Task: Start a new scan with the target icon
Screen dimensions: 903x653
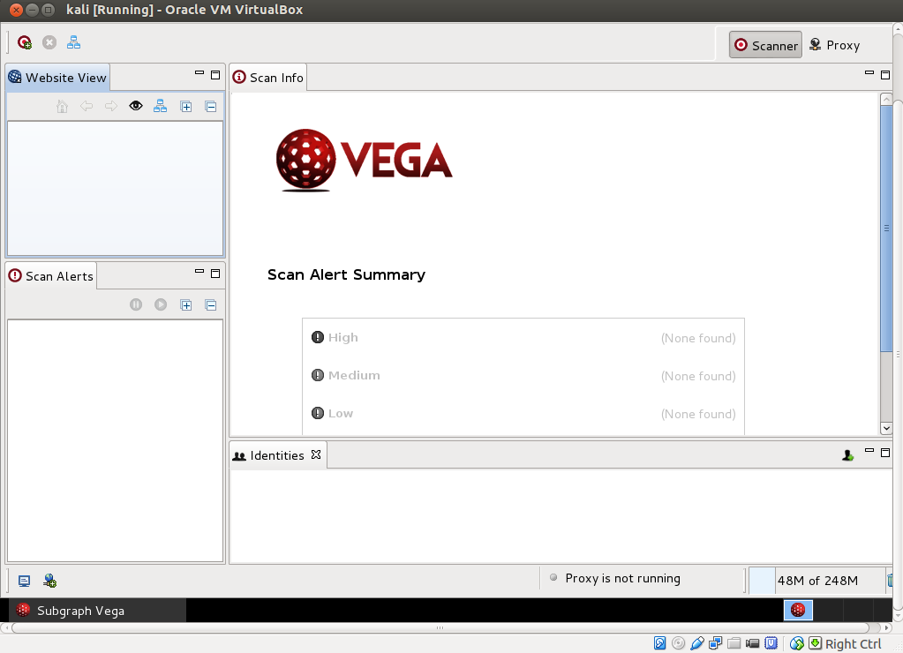Action: tap(24, 41)
